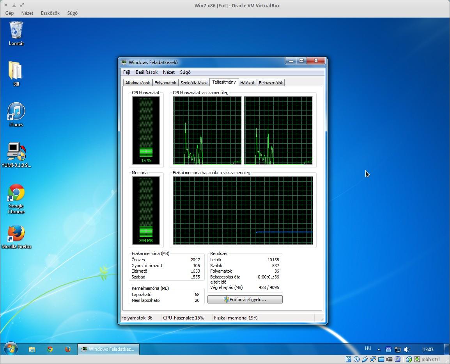Click the VirtualBox mouse integration status icon
Viewport: 450px width, 364px height.
tap(409, 359)
